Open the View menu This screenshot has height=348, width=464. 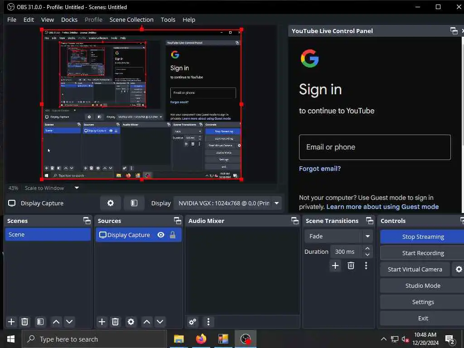click(x=47, y=19)
